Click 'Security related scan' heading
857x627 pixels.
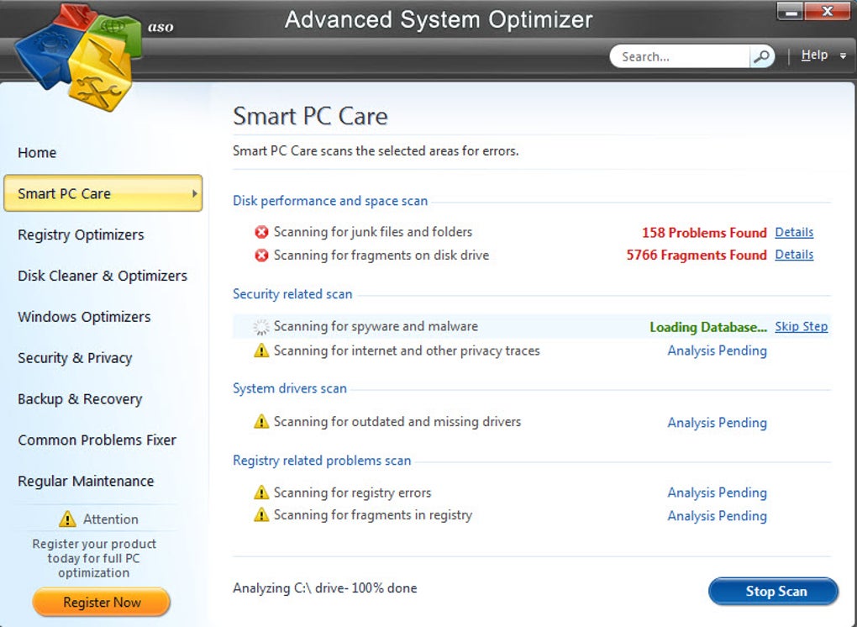[292, 294]
